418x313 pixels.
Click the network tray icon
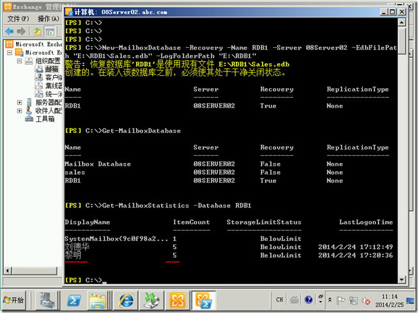pyautogui.click(x=353, y=300)
